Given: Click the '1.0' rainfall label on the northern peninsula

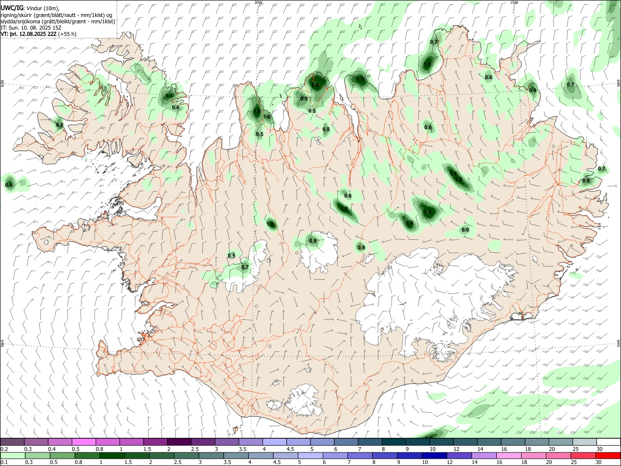Looking at the screenshot, I should (267, 117).
